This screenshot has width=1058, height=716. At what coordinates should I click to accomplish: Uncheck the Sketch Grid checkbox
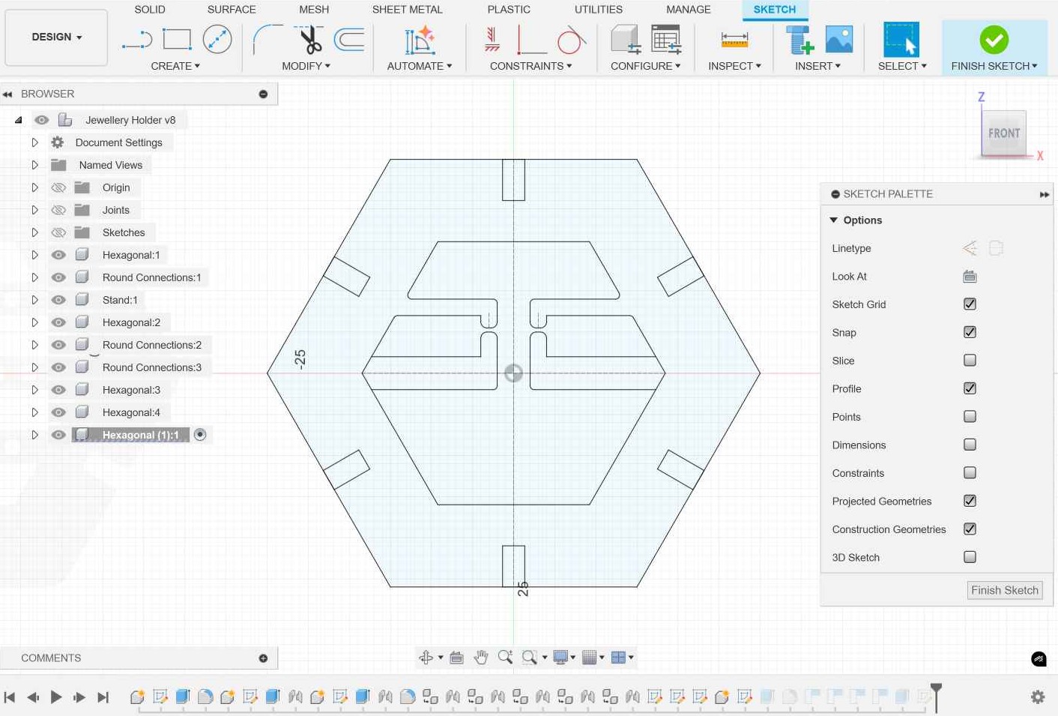point(970,304)
